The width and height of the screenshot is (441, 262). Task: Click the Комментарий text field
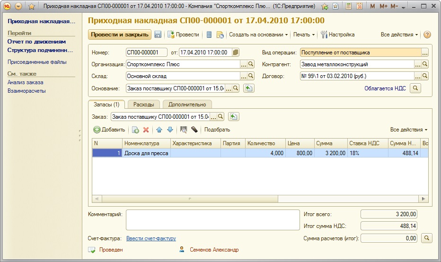(x=212, y=220)
